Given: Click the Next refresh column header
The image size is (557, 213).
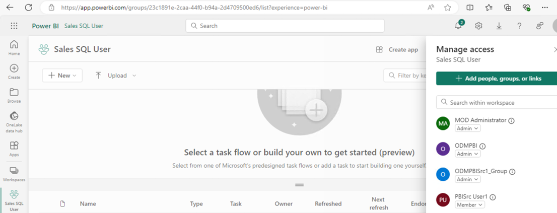Looking at the screenshot, I should (378, 203).
